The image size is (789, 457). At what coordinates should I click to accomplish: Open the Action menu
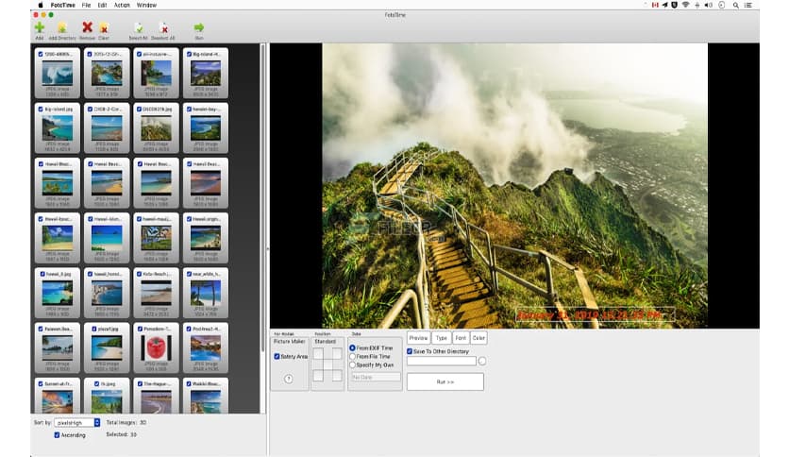pos(122,5)
